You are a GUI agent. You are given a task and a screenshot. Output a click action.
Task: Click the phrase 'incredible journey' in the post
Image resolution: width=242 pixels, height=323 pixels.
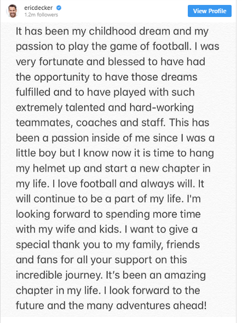click(59, 275)
